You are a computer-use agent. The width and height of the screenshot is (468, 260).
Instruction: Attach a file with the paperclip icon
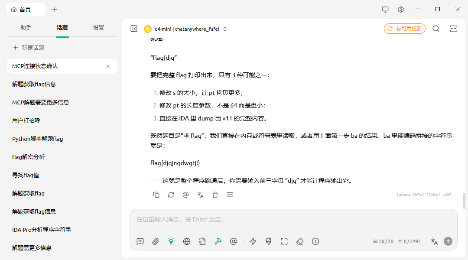pos(156,241)
